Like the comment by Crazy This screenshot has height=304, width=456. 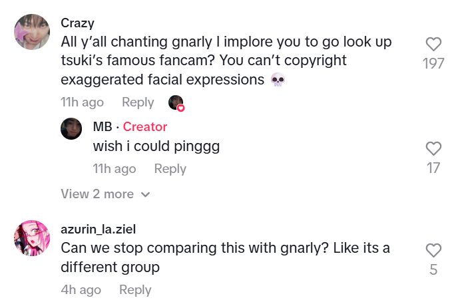pyautogui.click(x=433, y=45)
